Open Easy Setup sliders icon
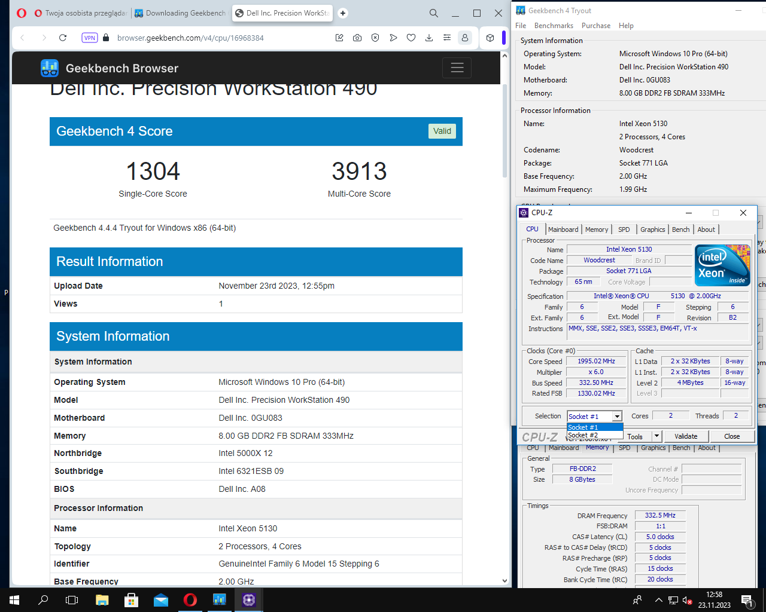The height and width of the screenshot is (612, 766). [x=447, y=38]
